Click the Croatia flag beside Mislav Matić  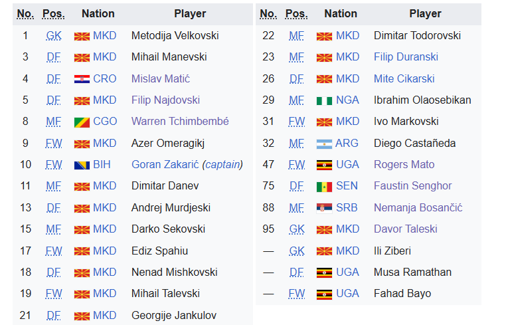82,79
